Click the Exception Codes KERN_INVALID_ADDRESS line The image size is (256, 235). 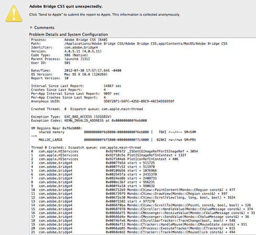(x=89, y=121)
